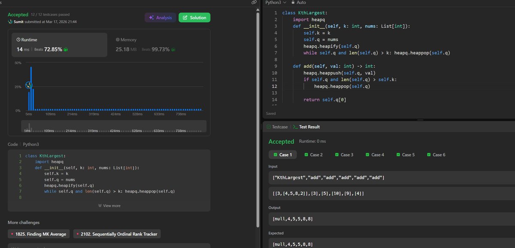Click the chart range selector mini-map
Screen dimensions: 515x248
click(x=114, y=126)
